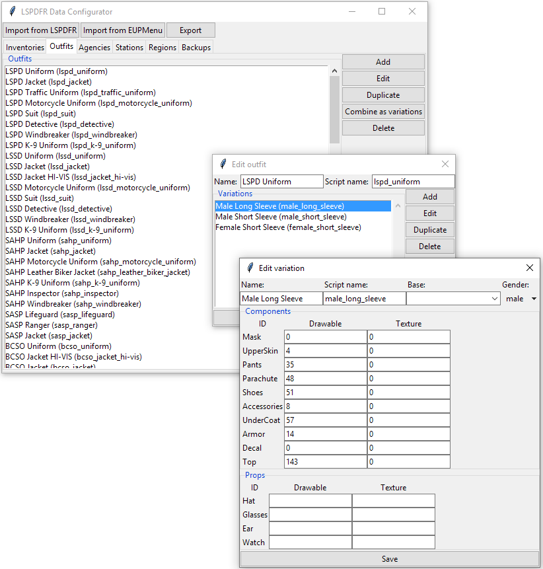Close the Edit outfit window
The height and width of the screenshot is (569, 543).
445,164
